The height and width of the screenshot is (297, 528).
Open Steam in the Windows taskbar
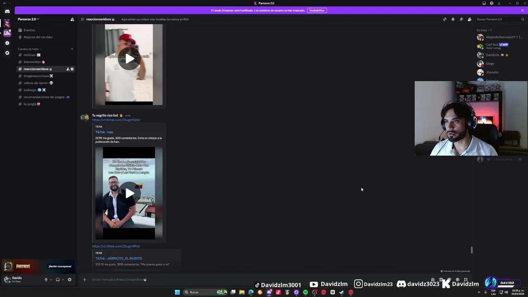(x=342, y=292)
